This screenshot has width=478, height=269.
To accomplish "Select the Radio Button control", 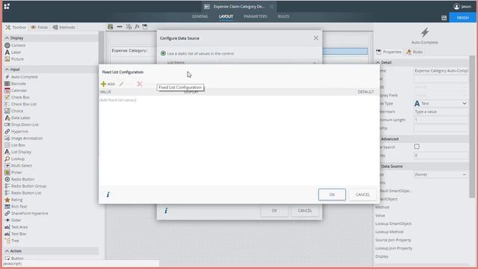I will tap(19, 179).
